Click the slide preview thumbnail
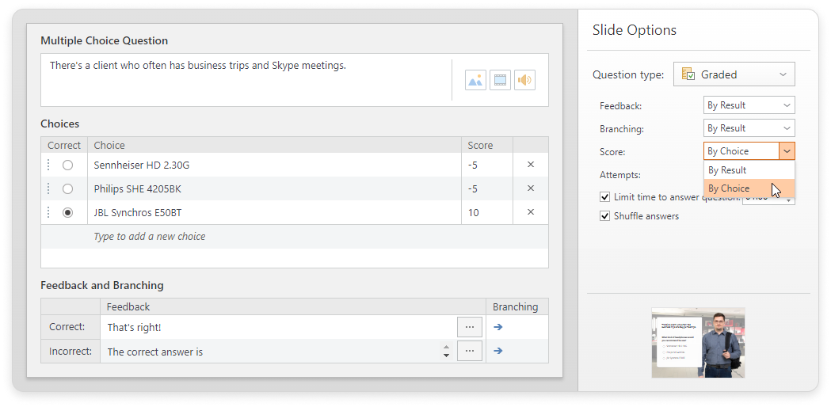Viewport: 831px width, 407px height. click(x=698, y=342)
